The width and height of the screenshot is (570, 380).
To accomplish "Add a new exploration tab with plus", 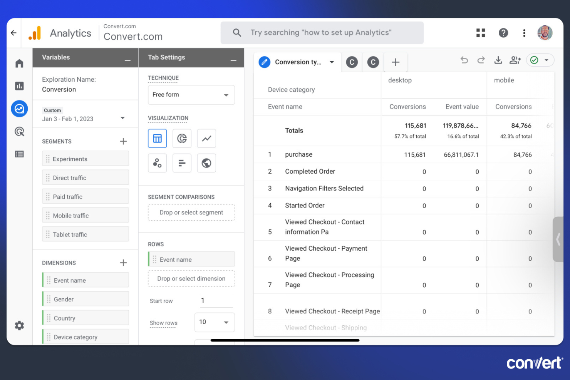I will pyautogui.click(x=396, y=62).
